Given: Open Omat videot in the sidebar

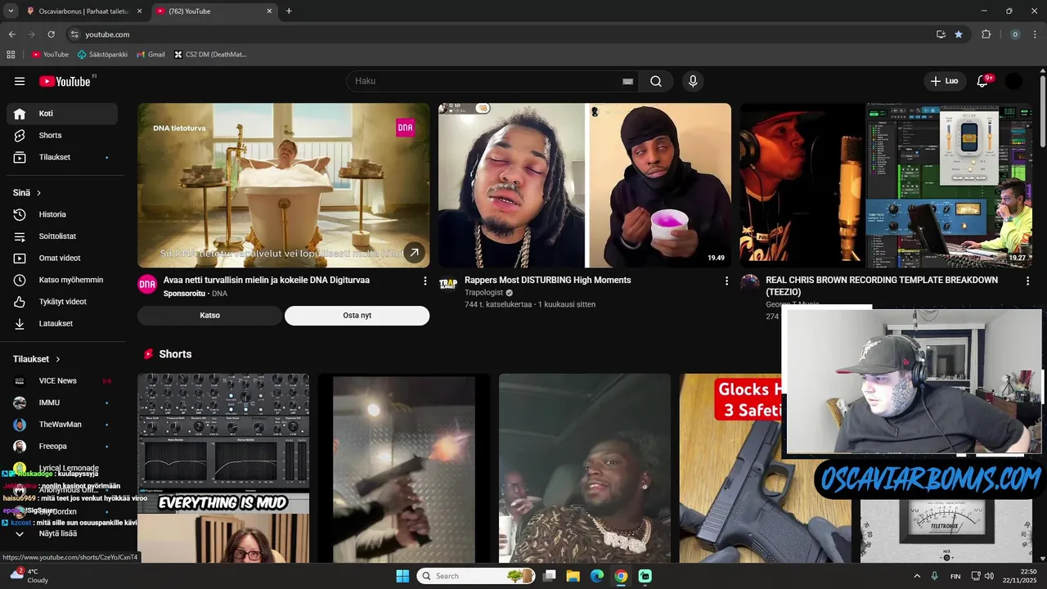Looking at the screenshot, I should pos(62,258).
